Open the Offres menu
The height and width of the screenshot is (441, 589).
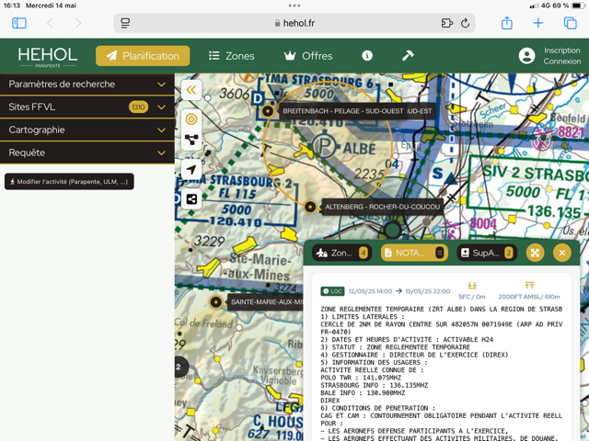tap(308, 56)
